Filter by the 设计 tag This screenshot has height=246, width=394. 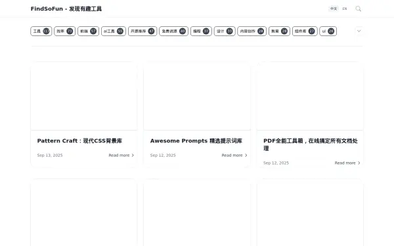[225, 31]
